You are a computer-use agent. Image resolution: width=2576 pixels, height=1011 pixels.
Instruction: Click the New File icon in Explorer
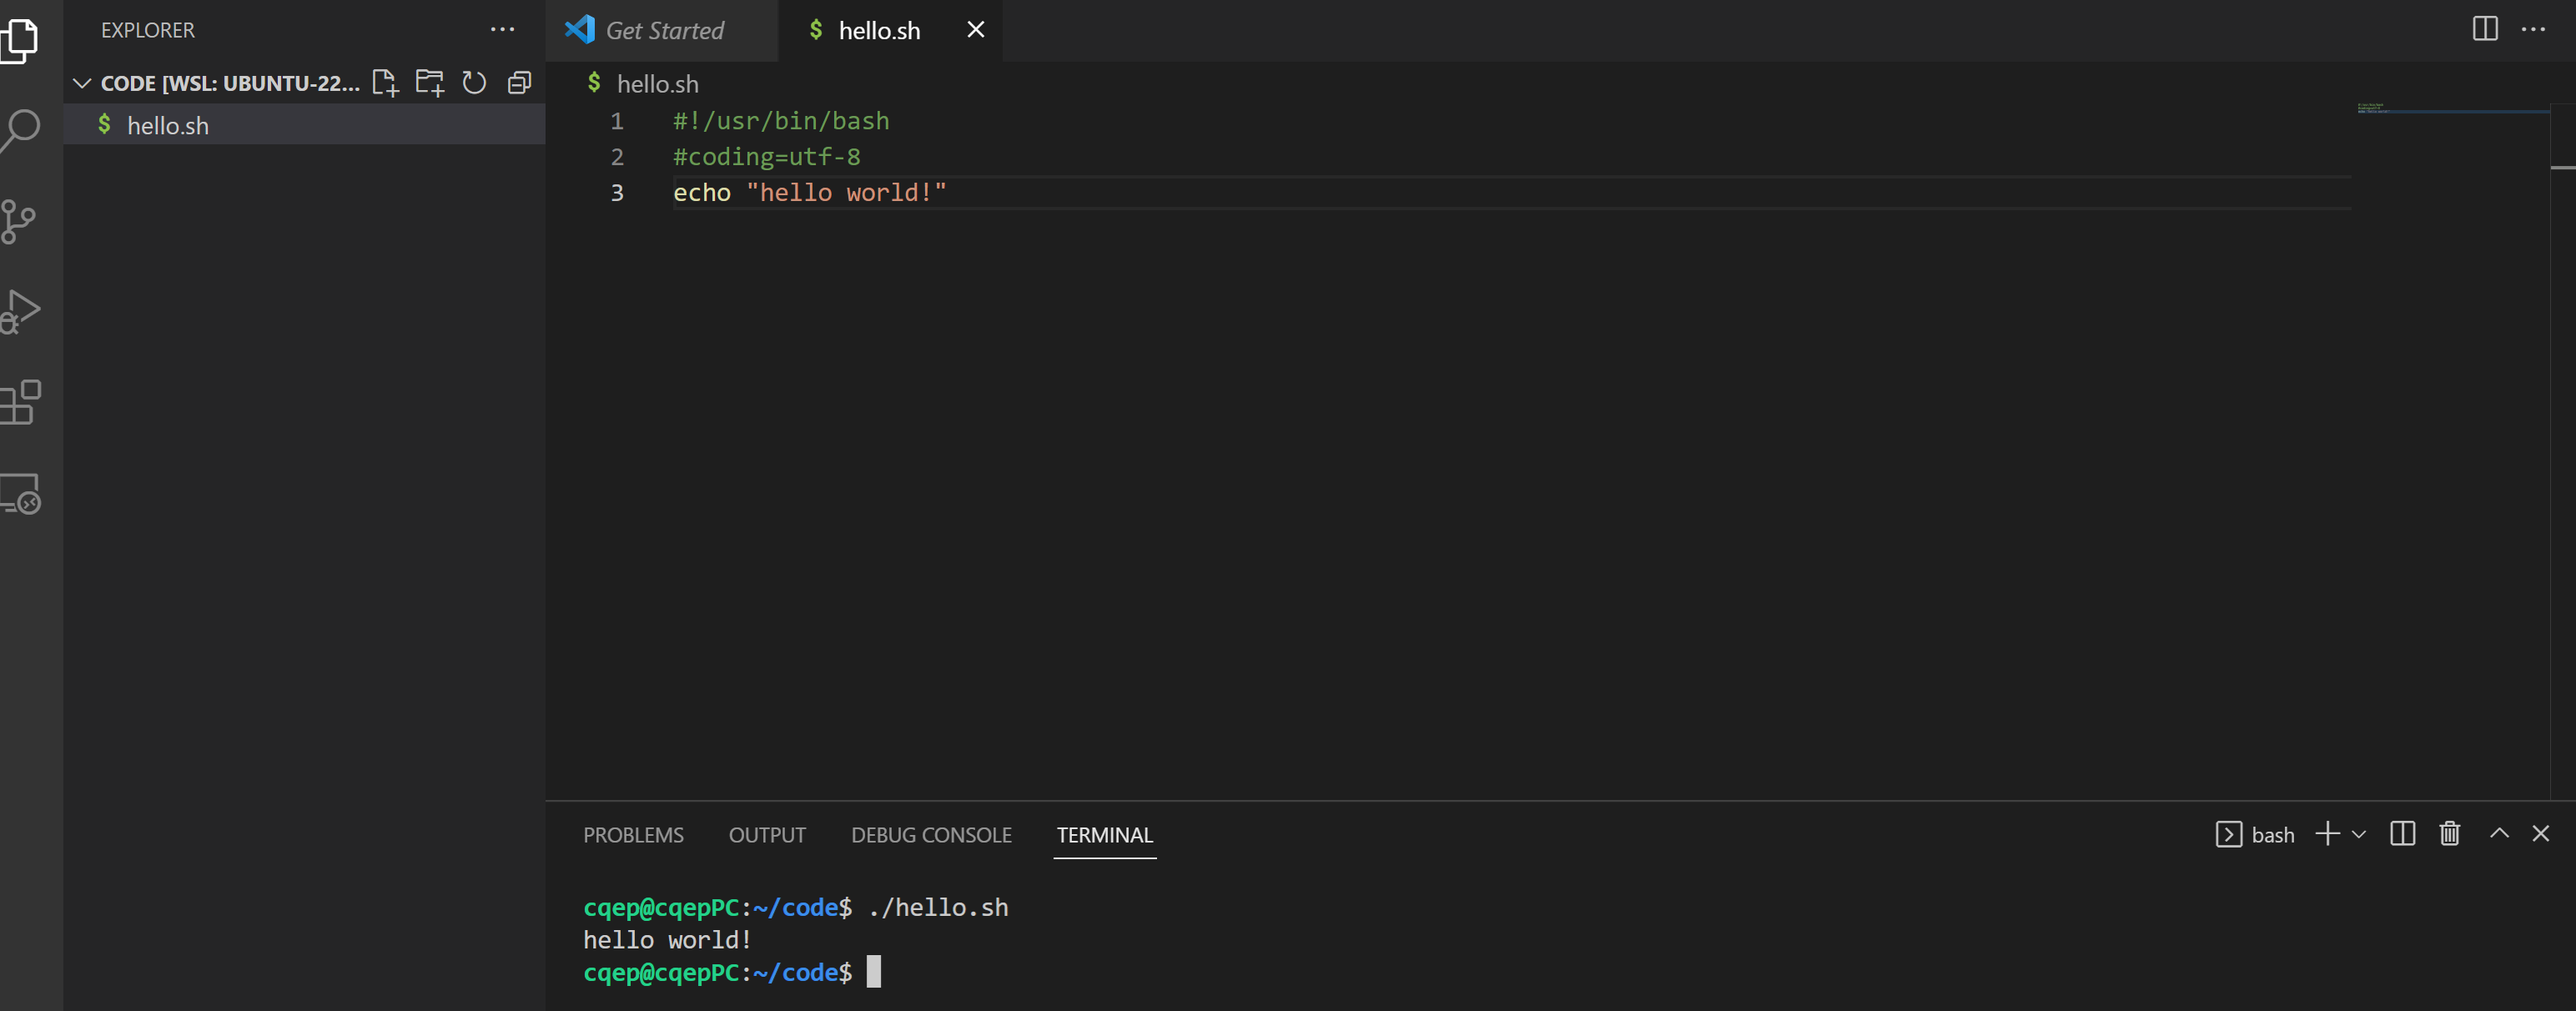pos(385,83)
